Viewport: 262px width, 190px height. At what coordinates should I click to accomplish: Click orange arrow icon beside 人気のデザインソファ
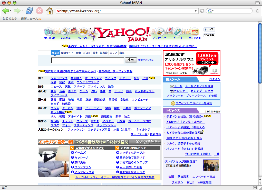72,148
